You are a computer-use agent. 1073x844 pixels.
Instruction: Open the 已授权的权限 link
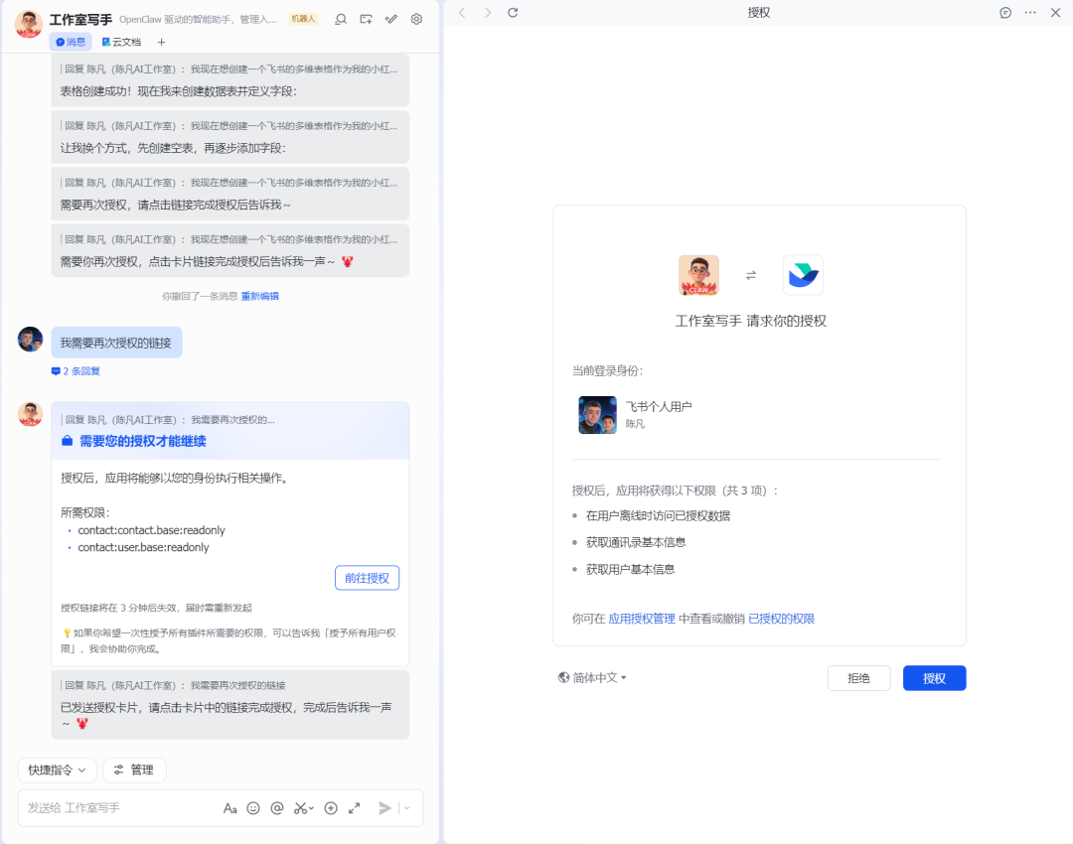coord(782,619)
